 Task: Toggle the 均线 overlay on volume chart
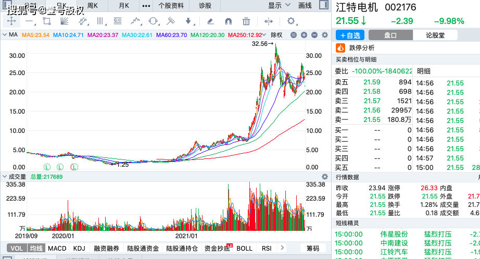pos(35,249)
